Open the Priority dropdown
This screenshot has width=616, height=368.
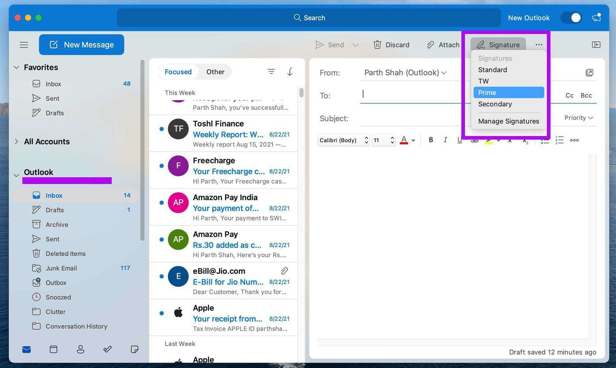click(578, 118)
